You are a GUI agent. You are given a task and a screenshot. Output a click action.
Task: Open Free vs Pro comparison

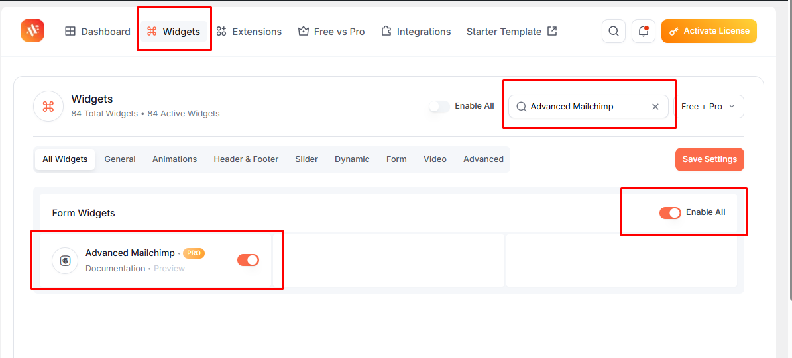point(331,32)
